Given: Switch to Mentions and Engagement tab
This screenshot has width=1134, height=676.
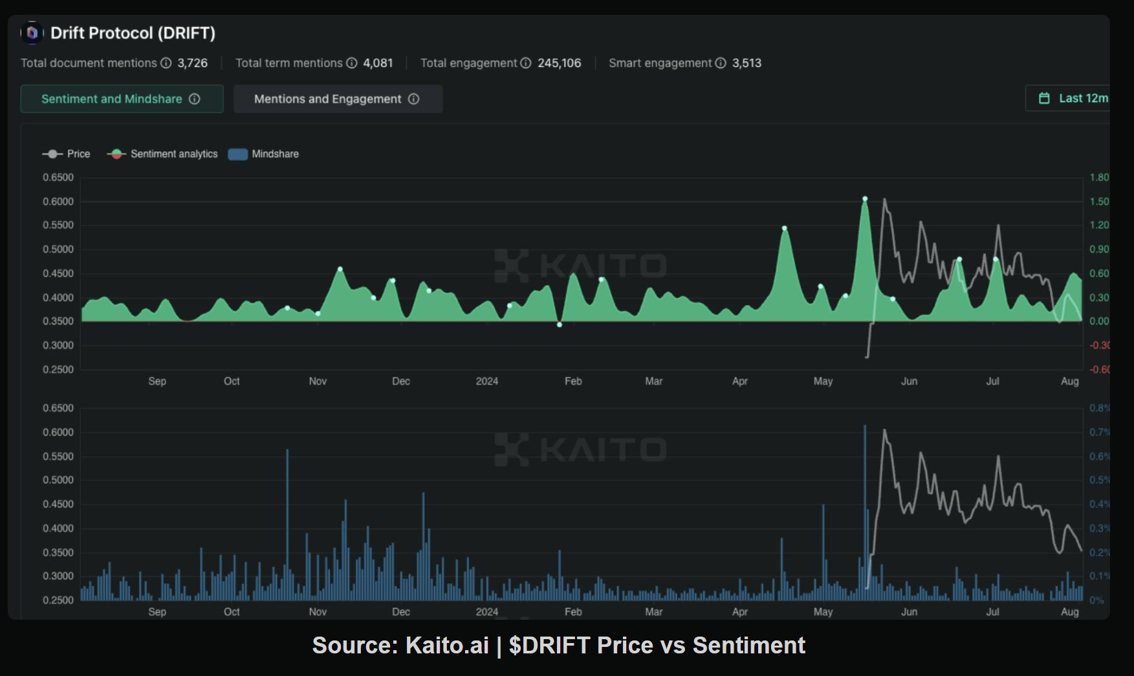Looking at the screenshot, I should point(338,99).
